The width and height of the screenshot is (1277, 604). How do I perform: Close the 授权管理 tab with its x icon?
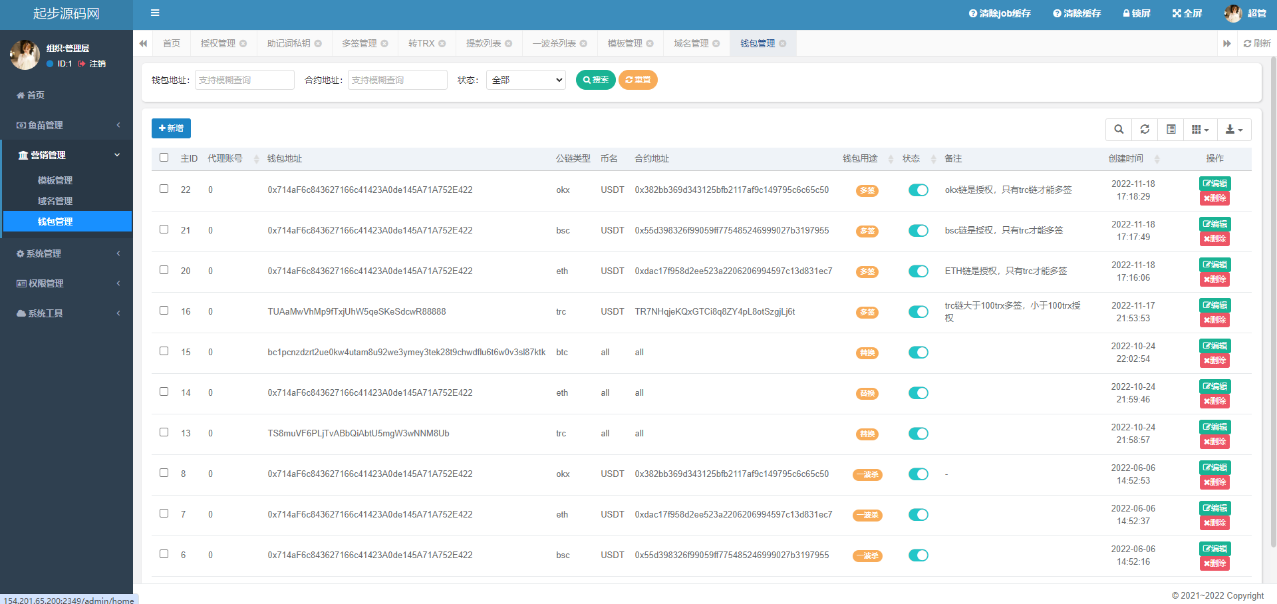click(243, 44)
